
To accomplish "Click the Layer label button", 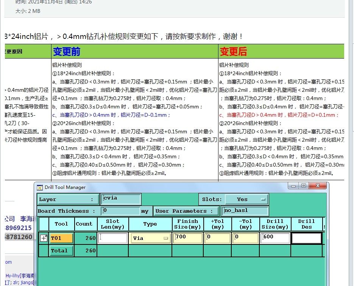I will (68, 199).
